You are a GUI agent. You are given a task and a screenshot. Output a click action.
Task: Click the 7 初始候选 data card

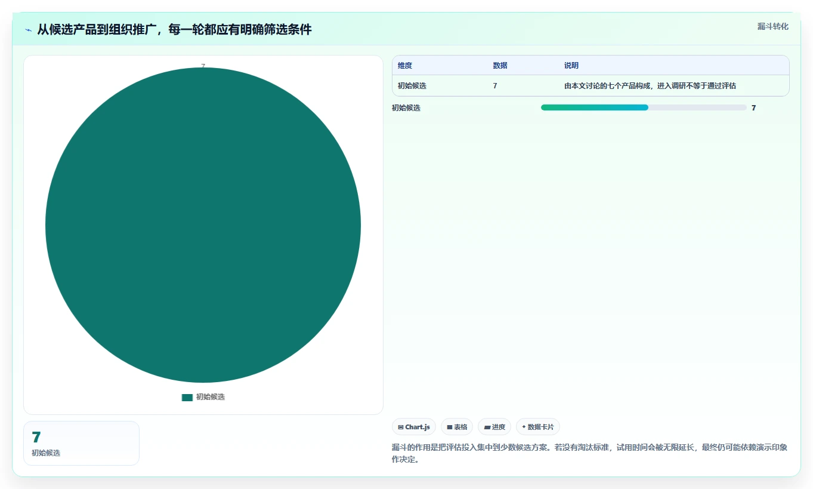81,443
